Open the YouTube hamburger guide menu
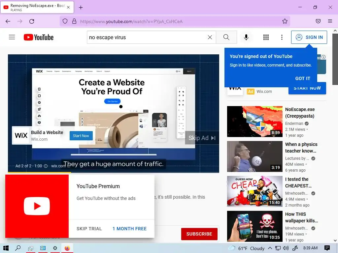 [x=12, y=37]
